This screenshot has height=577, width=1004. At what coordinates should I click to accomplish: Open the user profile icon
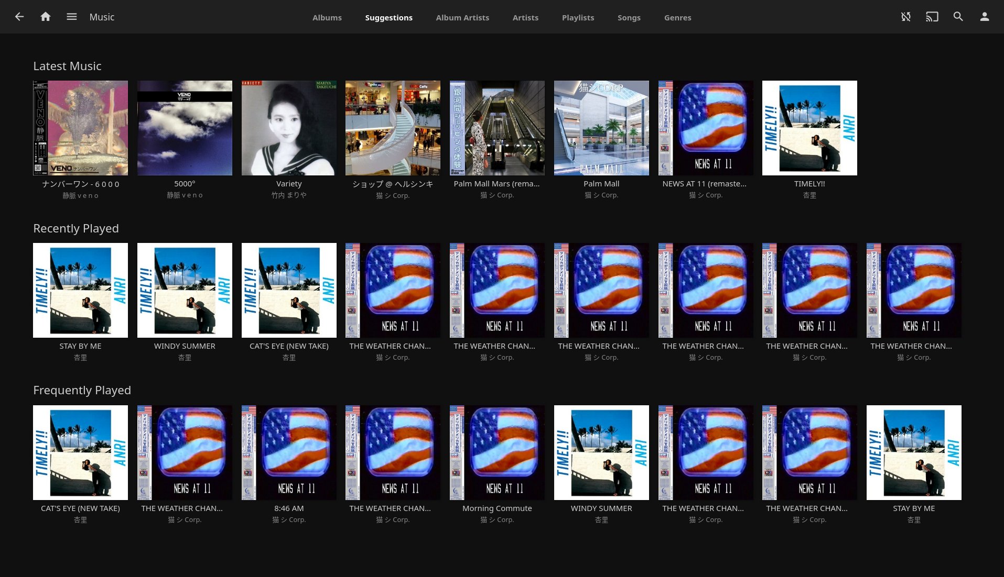[984, 17]
